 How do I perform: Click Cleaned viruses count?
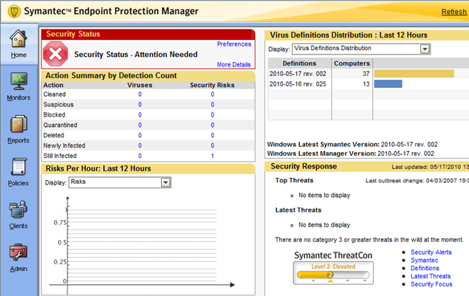point(140,94)
